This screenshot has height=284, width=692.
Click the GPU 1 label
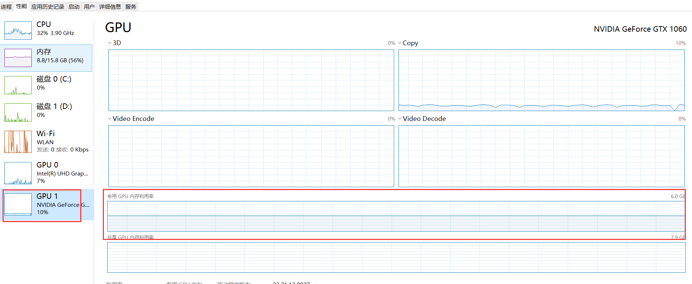(x=47, y=196)
